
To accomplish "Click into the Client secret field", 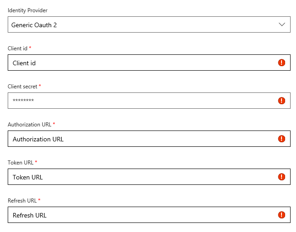I will (136, 101).
